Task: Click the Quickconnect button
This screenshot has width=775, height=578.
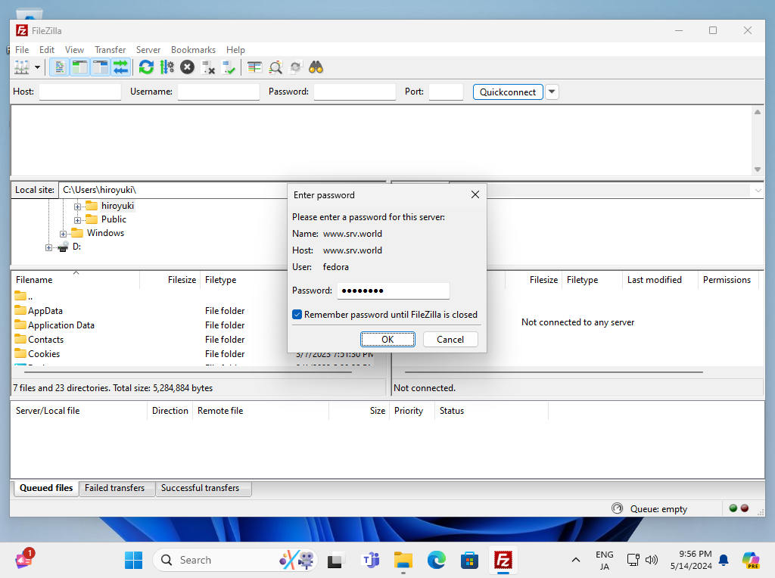Action: click(x=508, y=92)
